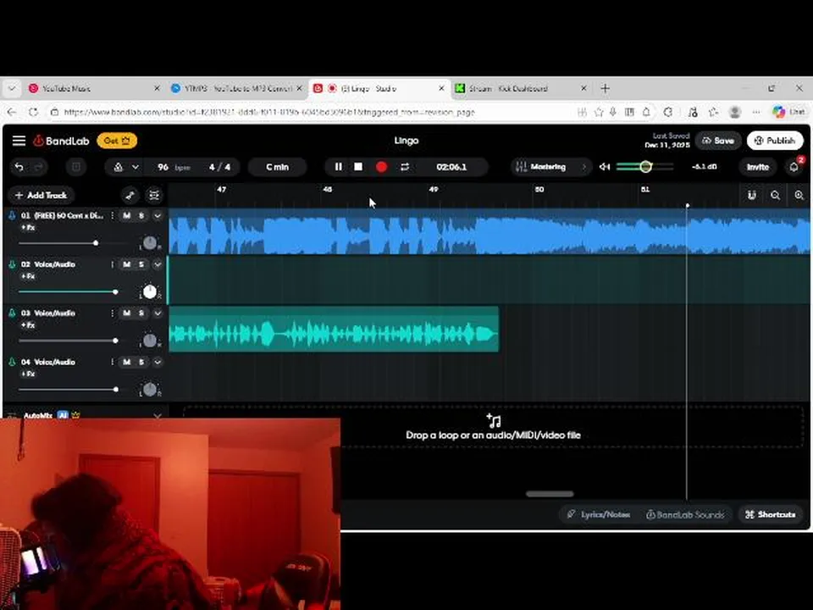Toggle cycle loop mode
Screen dimensions: 813x610
click(x=405, y=167)
